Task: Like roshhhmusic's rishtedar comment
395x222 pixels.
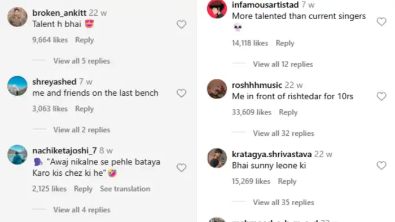Action: (381, 96)
